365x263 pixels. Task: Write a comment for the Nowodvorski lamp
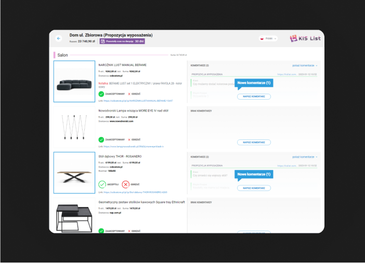(254, 142)
